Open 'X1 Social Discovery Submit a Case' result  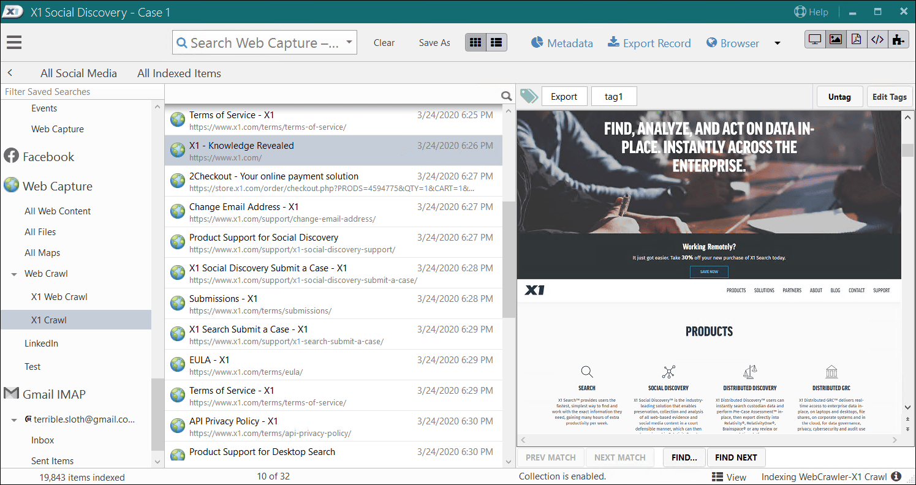pos(333,273)
